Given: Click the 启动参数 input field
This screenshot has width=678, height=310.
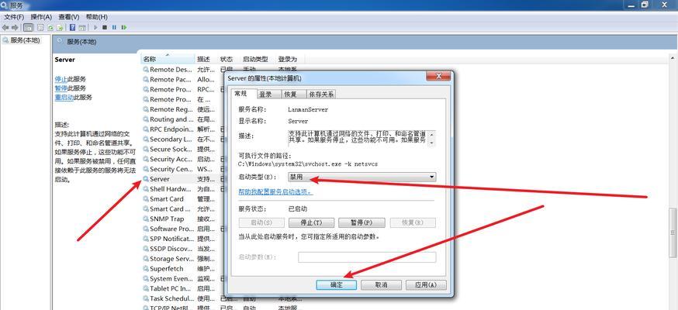Looking at the screenshot, I should [x=367, y=257].
